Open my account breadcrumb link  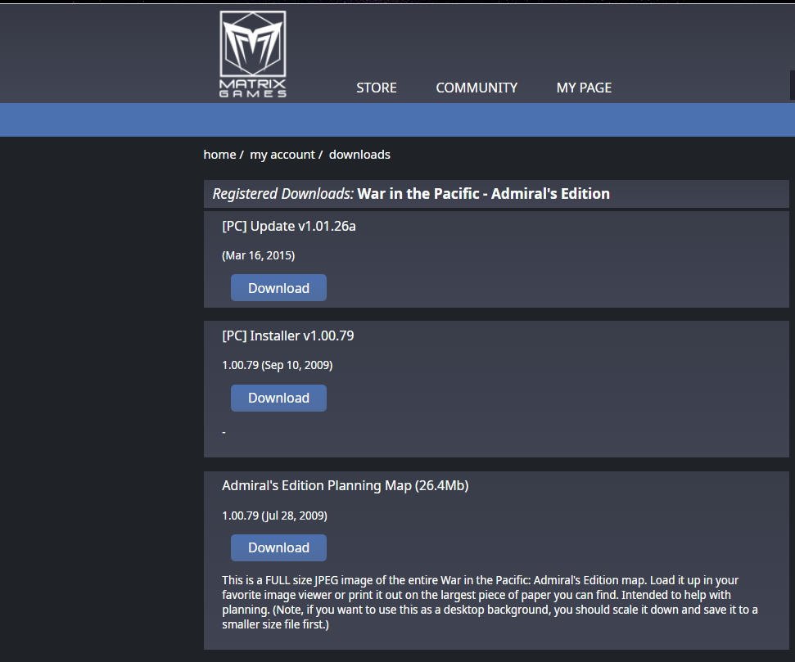282,155
